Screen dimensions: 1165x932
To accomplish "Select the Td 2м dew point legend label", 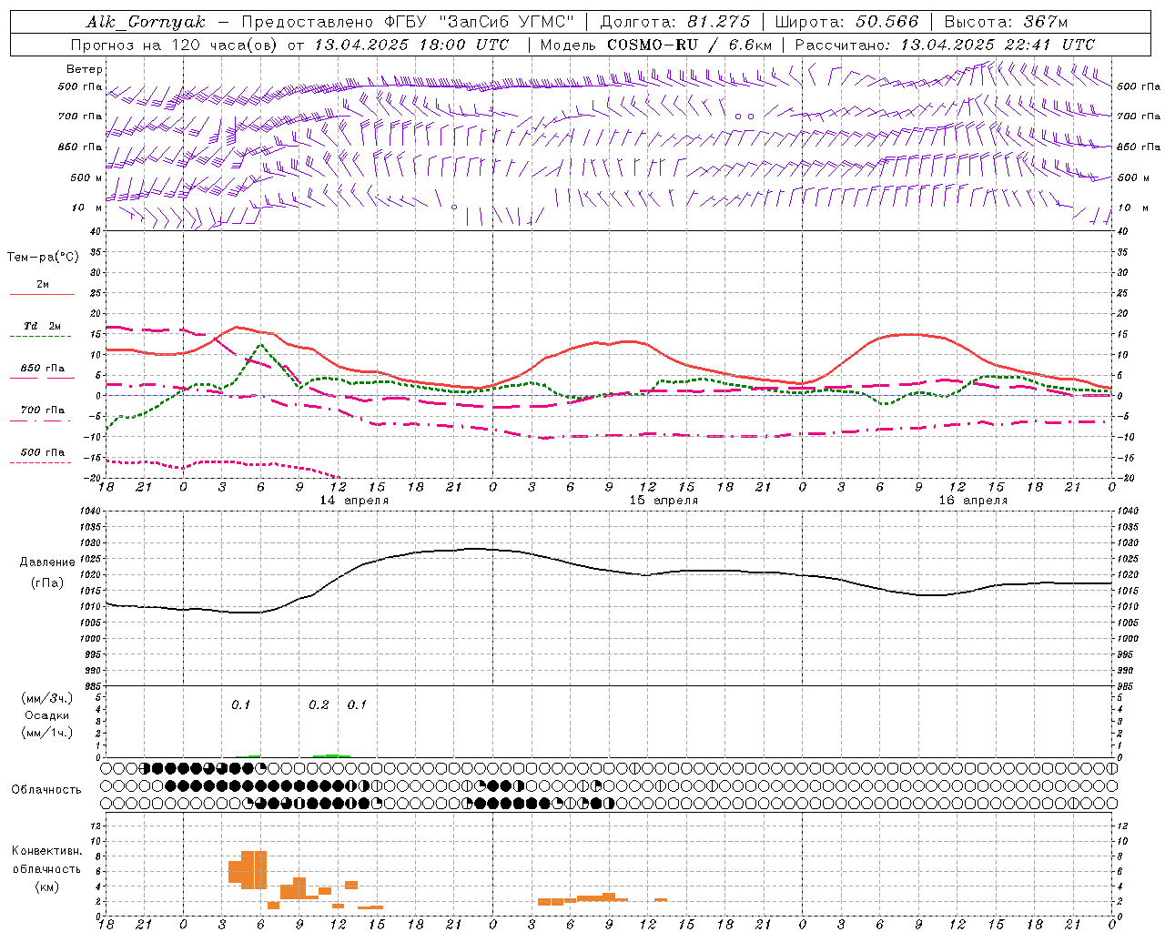I will tap(42, 326).
